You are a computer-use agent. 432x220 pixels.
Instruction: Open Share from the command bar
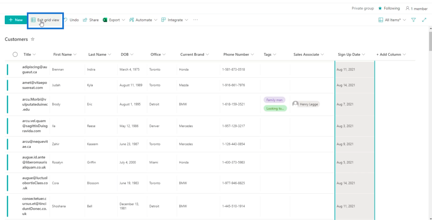91,20
